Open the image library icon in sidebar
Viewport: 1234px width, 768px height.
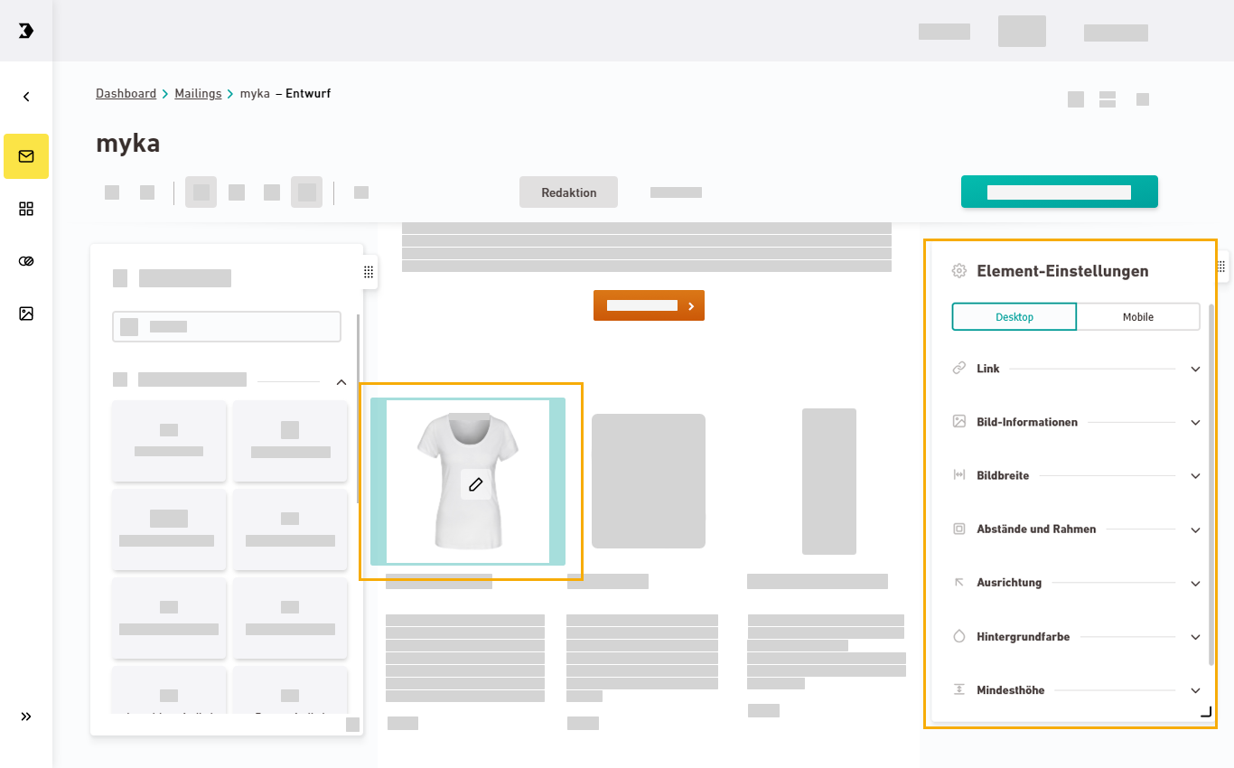tap(26, 314)
